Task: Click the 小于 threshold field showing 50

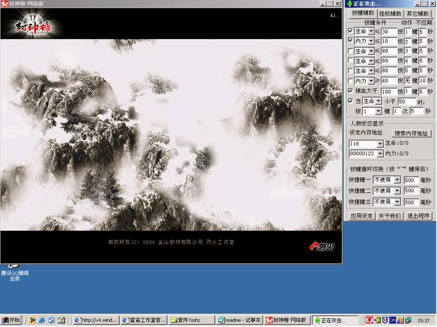Action: [406, 101]
